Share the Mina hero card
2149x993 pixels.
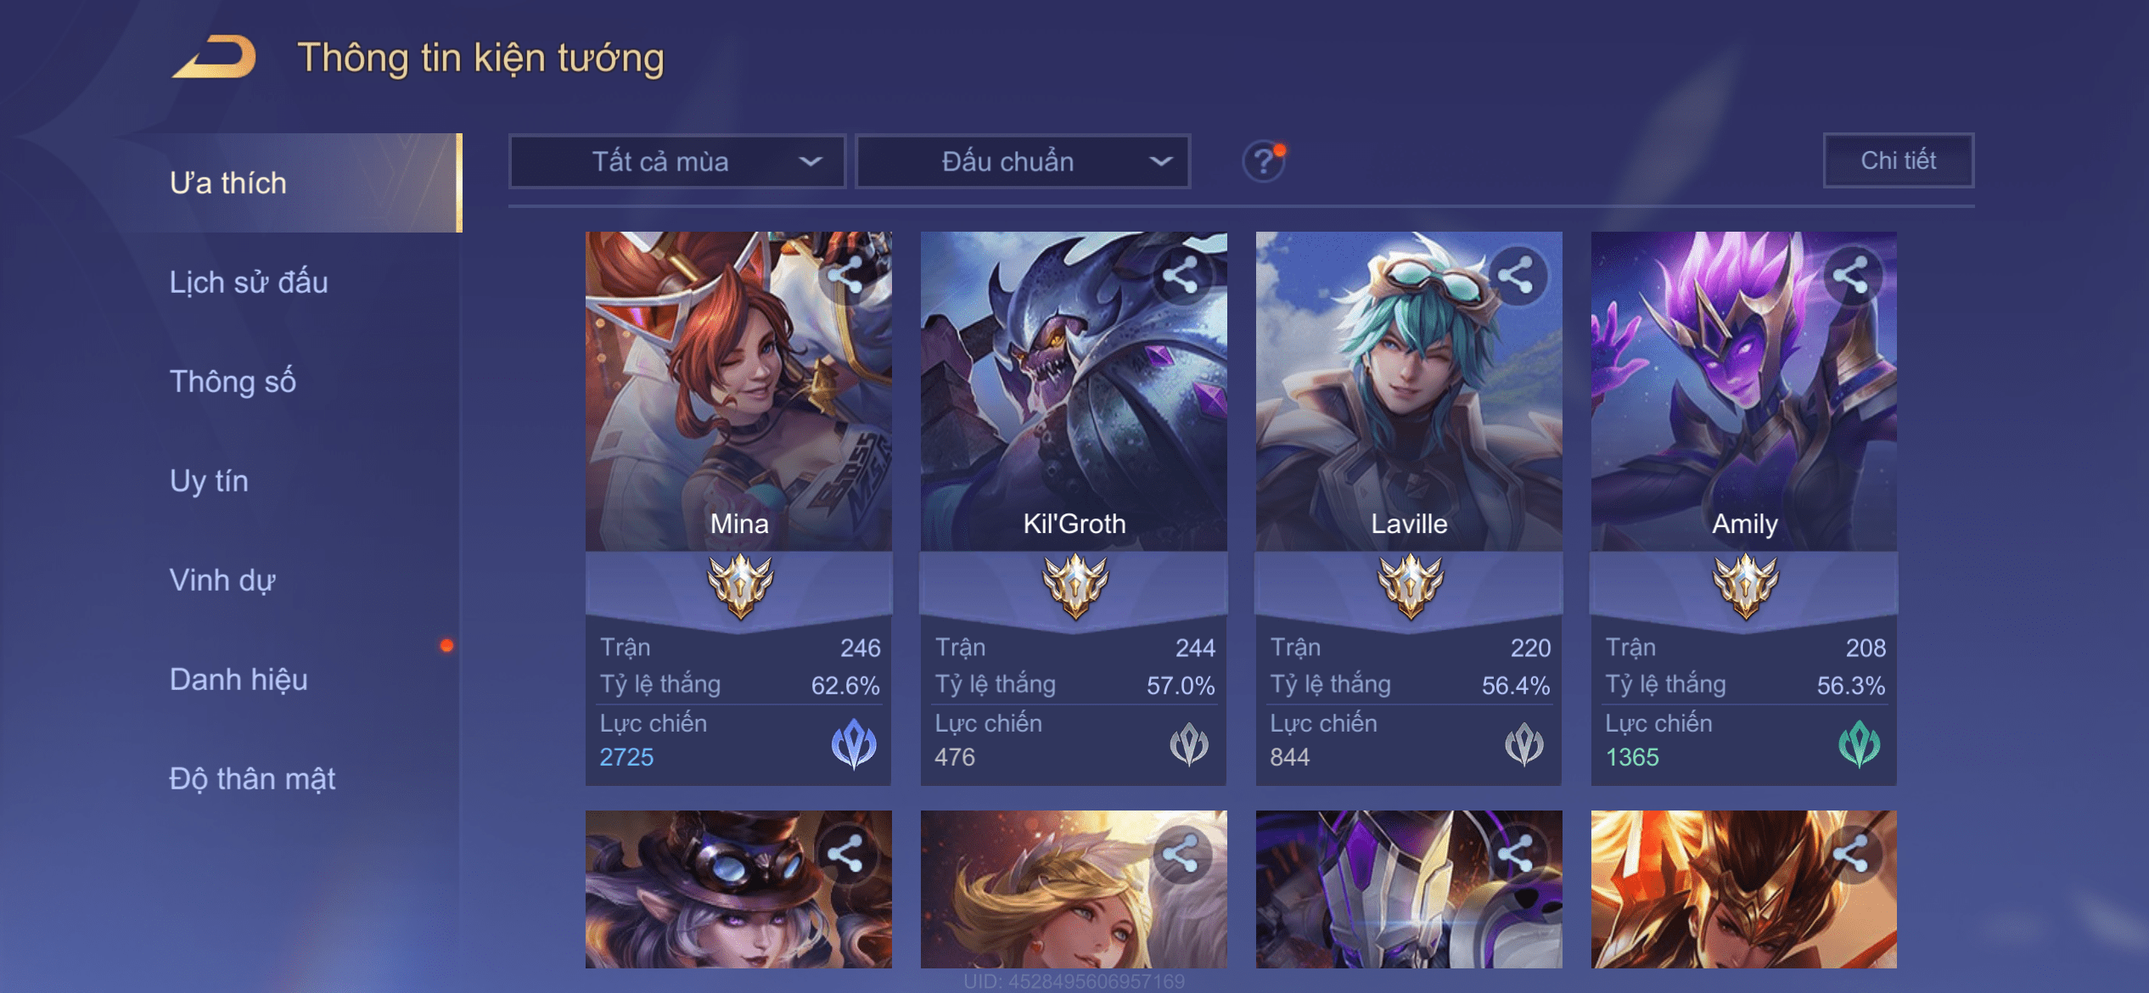(x=846, y=275)
